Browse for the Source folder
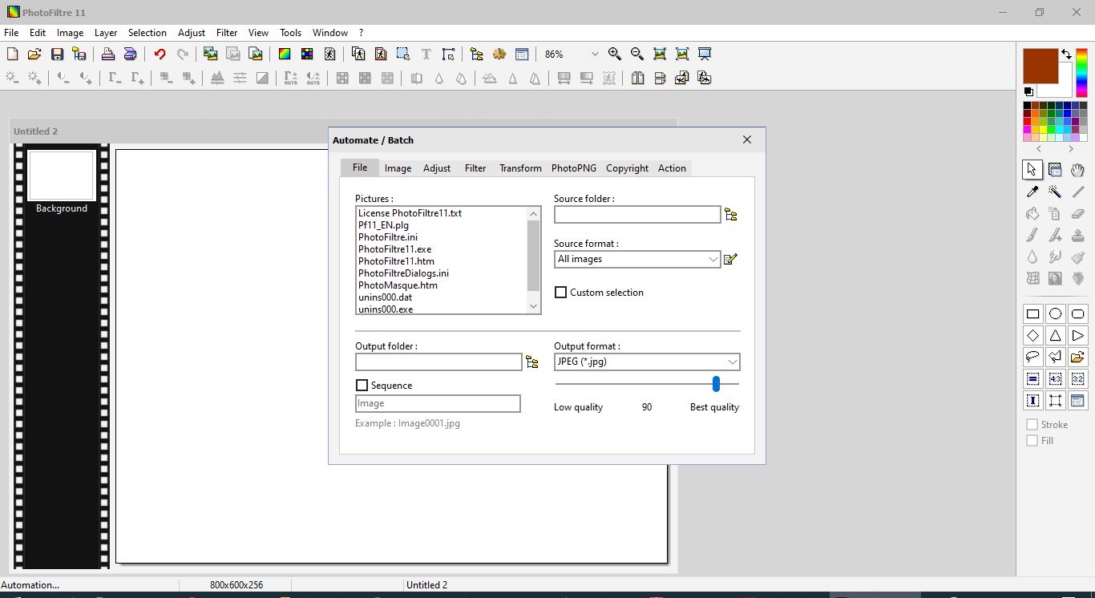Screen dimensions: 1095x598 point(731,215)
